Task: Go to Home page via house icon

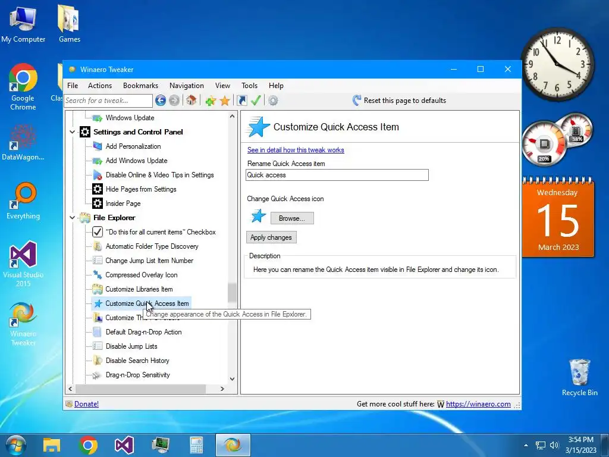Action: 191,100
